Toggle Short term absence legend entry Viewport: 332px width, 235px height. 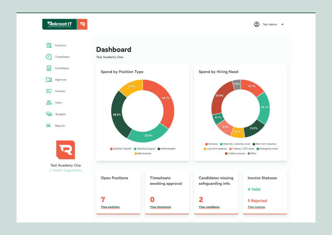tap(264, 144)
